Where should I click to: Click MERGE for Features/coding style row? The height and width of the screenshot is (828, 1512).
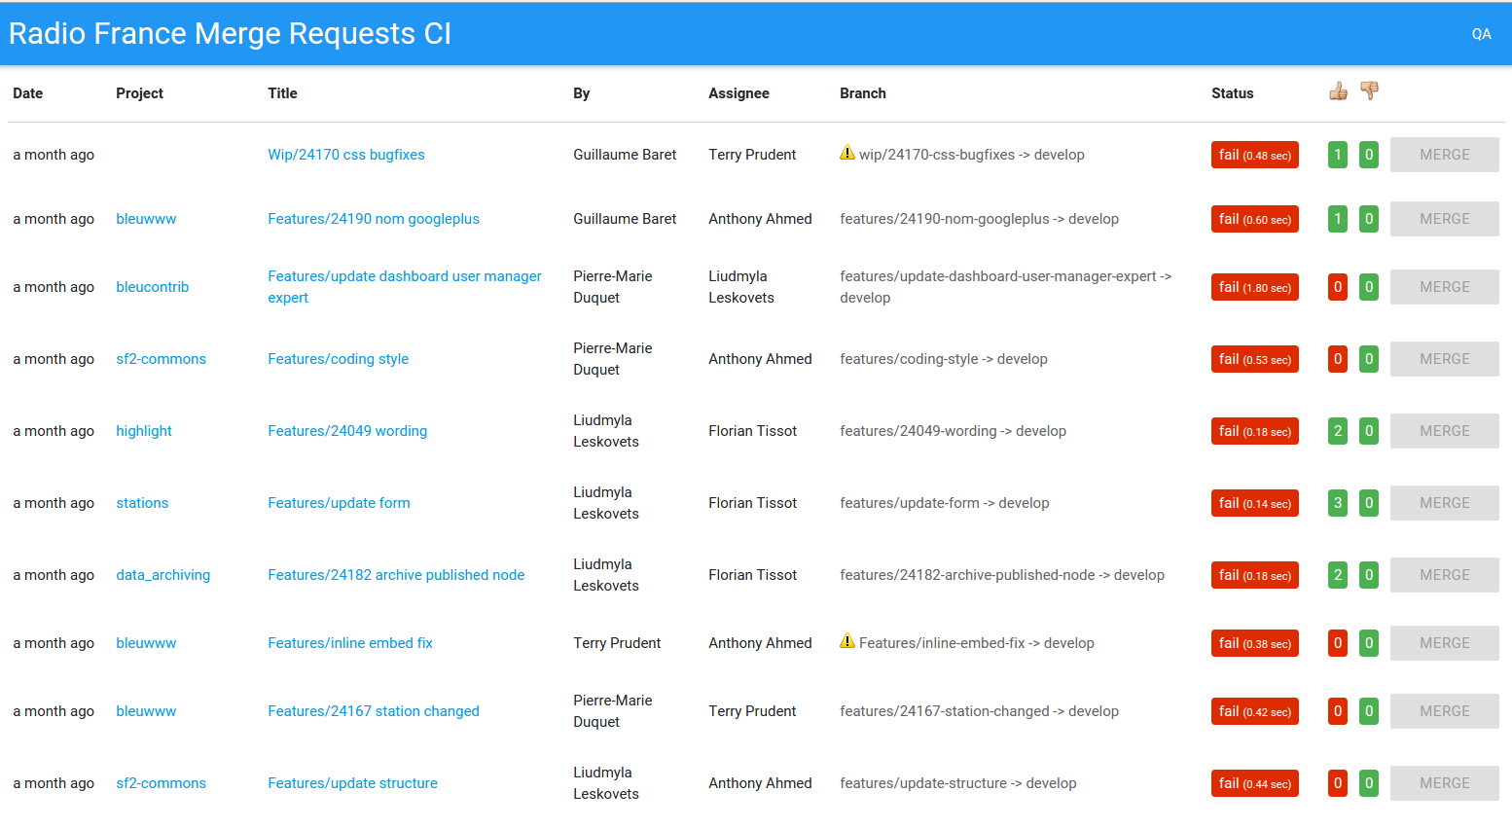(1445, 359)
